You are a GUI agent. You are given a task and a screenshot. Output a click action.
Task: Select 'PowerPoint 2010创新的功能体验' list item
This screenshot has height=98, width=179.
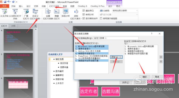pos(92,56)
